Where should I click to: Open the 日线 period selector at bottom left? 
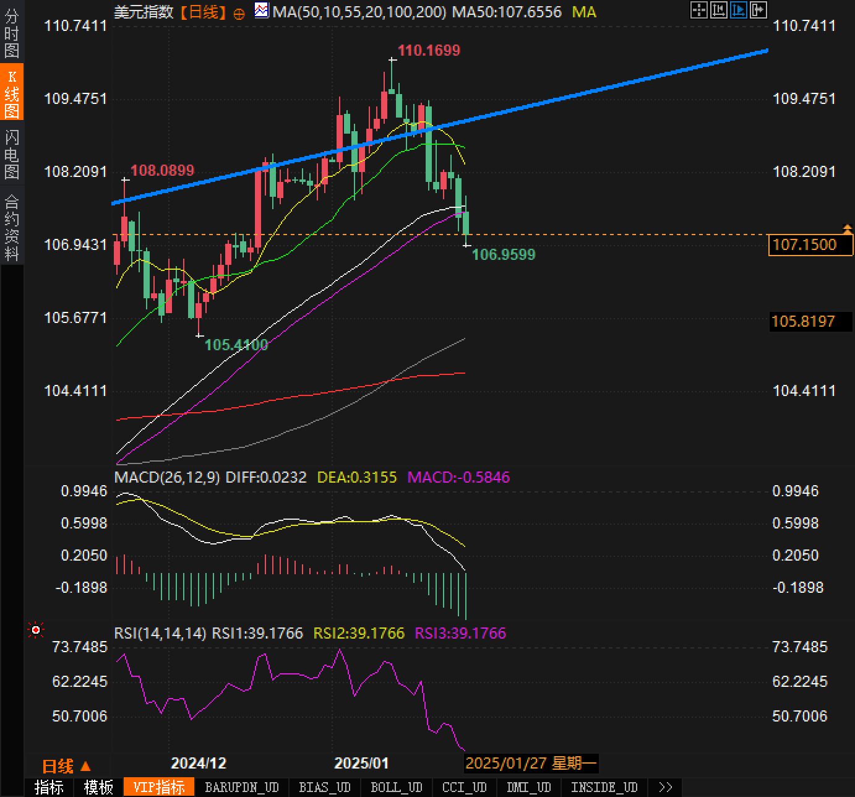point(66,766)
